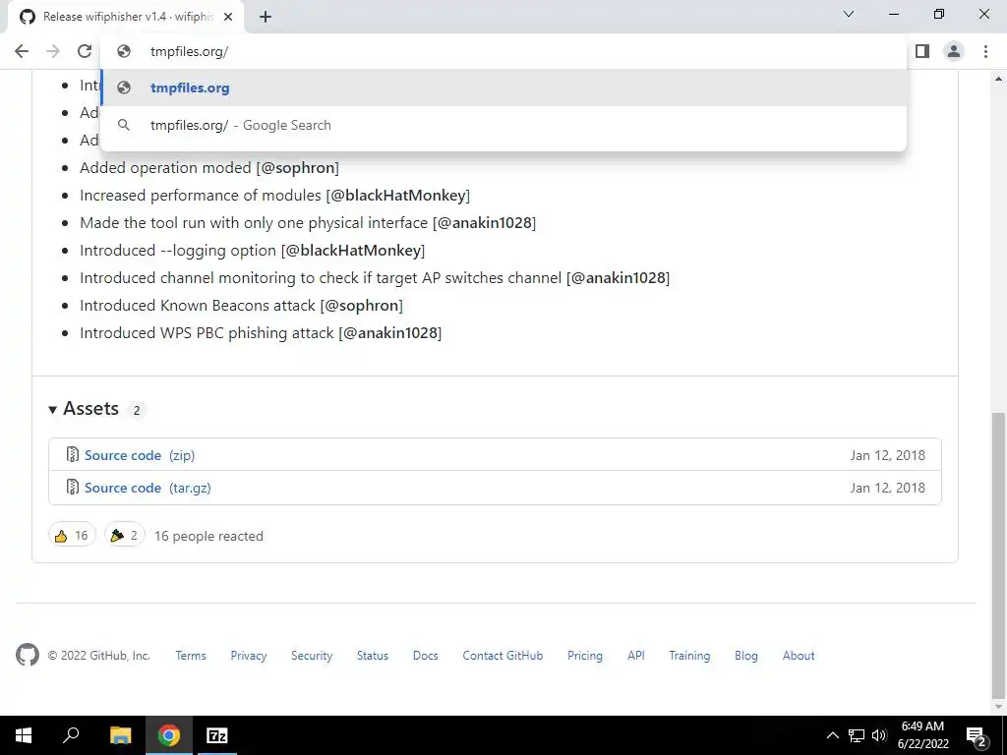The width and height of the screenshot is (1007, 755).
Task: Click the search magnifier suggestion icon
Action: coord(124,125)
